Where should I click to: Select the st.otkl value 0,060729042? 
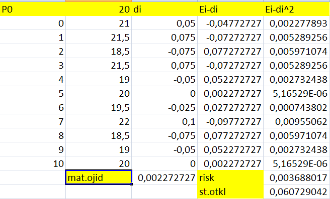[296, 191]
